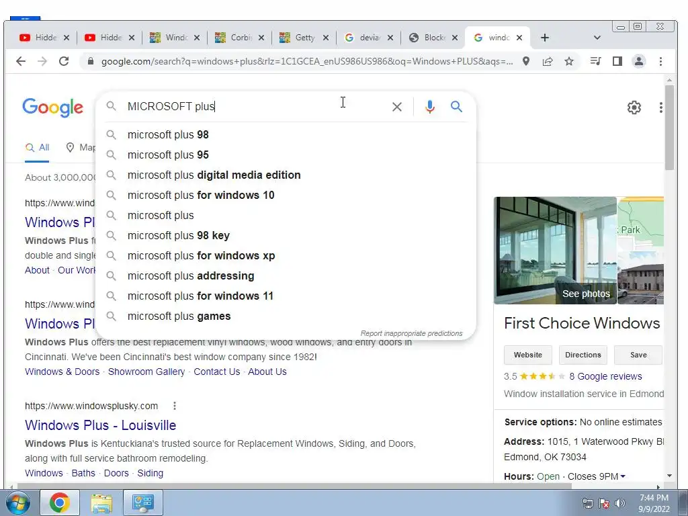Submit search with the blue magnifier icon
Image resolution: width=688 pixels, height=516 pixels.
coord(456,107)
